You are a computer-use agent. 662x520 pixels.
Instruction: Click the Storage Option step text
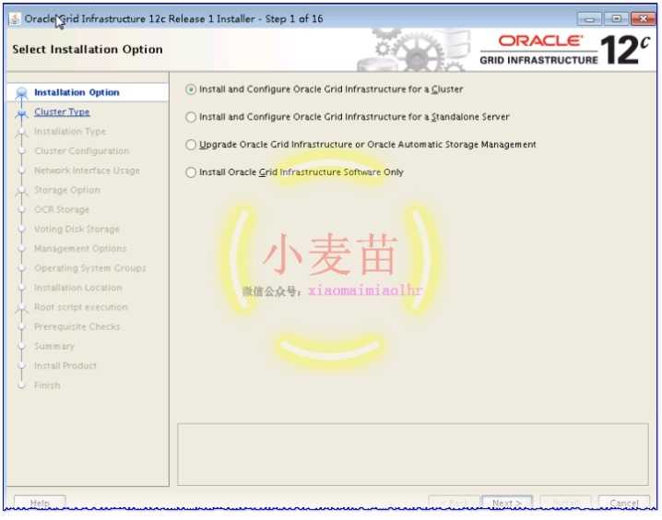click(x=67, y=190)
